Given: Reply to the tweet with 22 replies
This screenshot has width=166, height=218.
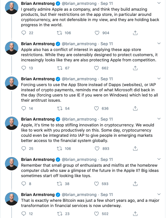Looking at the screenshot, I should click(24, 33).
